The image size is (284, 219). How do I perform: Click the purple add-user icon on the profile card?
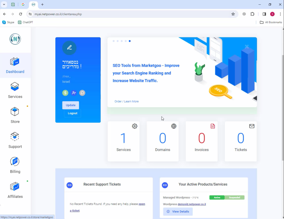[x=73, y=93]
